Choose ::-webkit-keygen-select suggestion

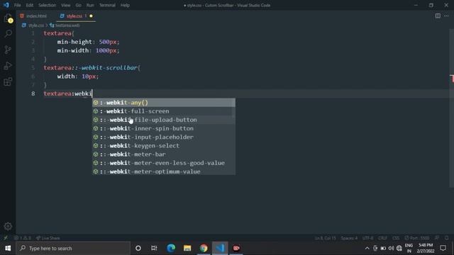click(x=164, y=146)
